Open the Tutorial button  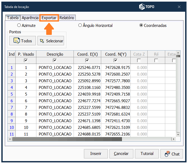147,154
